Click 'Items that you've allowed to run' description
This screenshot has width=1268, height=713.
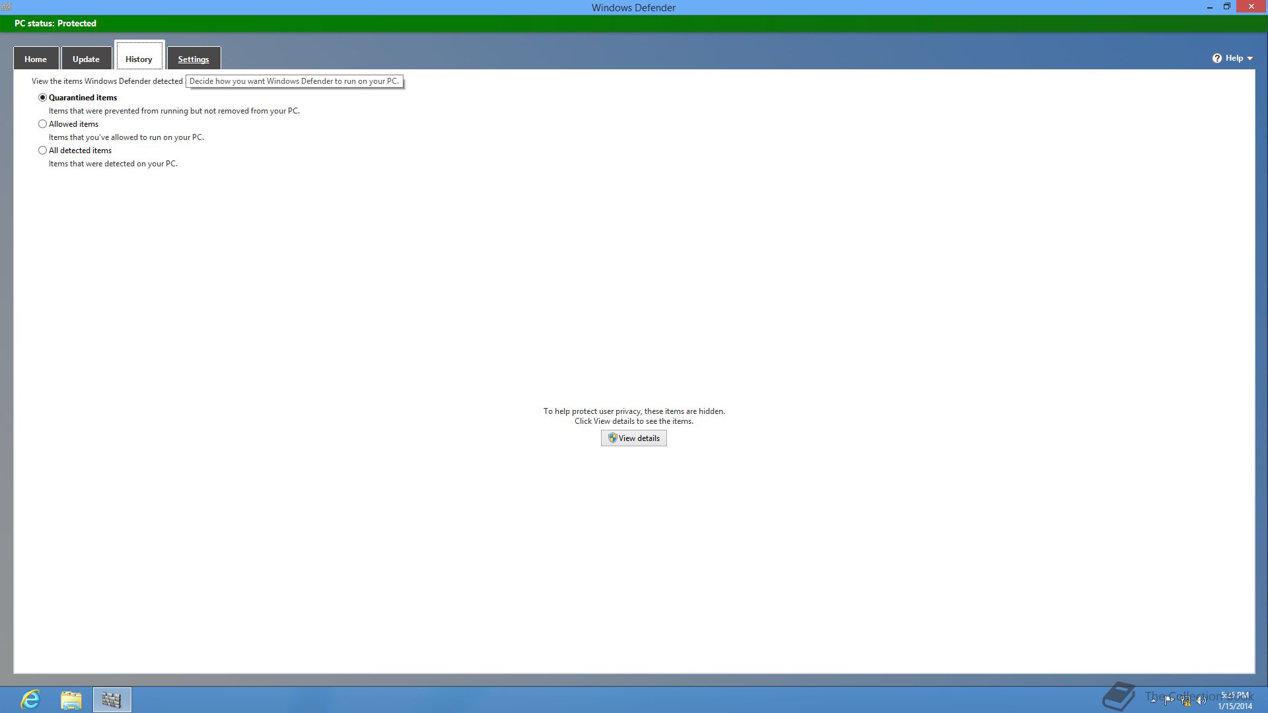[126, 137]
